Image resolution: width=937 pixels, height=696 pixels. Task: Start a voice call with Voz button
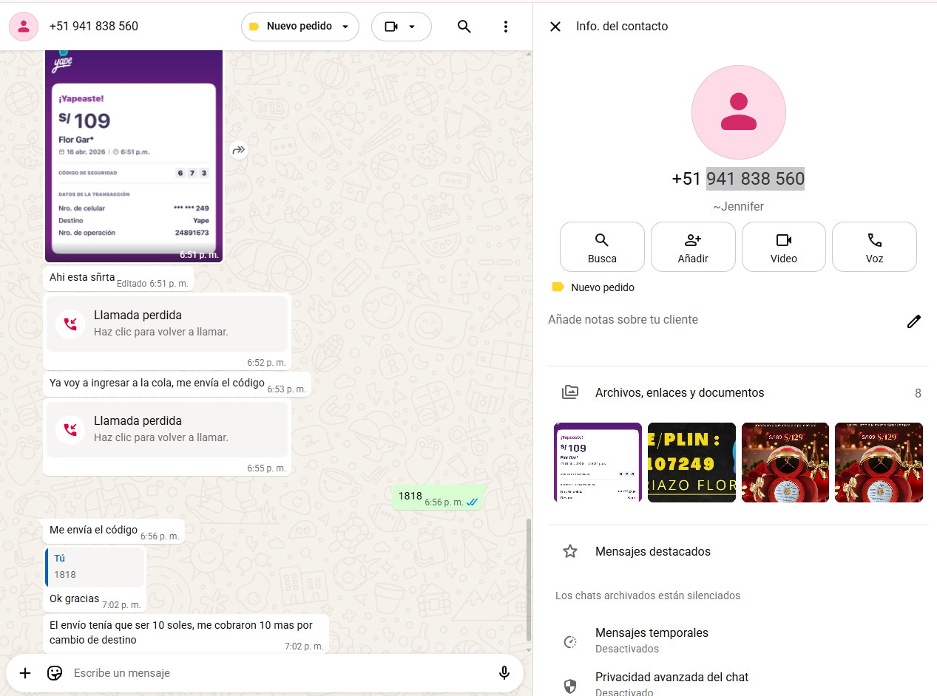pyautogui.click(x=874, y=247)
